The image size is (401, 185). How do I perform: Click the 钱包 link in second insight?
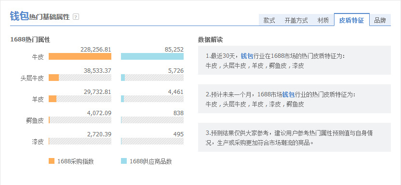[x=288, y=94]
